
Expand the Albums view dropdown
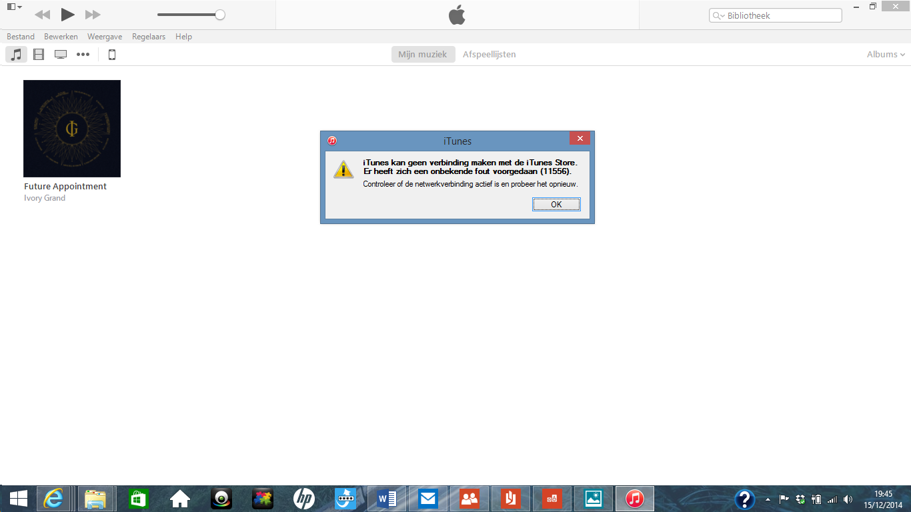pyautogui.click(x=886, y=55)
